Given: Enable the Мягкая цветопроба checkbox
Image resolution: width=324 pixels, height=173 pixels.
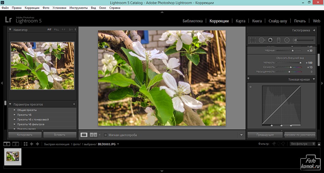Looking at the screenshot, I should tap(106, 135).
